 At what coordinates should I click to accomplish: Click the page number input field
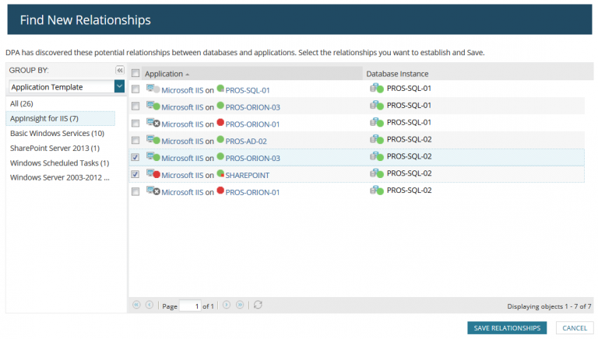190,306
